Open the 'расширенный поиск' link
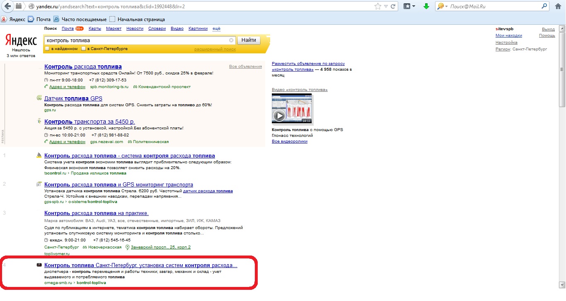This screenshot has width=566, height=301. point(215,49)
